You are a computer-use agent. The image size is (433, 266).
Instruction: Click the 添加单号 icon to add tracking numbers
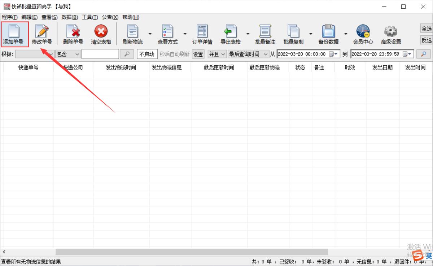(14, 34)
